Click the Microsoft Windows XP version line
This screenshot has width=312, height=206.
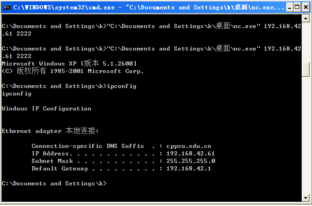[x=69, y=64]
